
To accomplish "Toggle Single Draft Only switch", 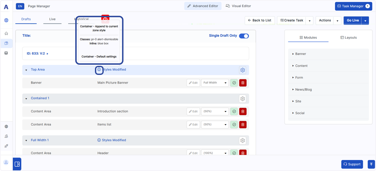I will (x=244, y=36).
